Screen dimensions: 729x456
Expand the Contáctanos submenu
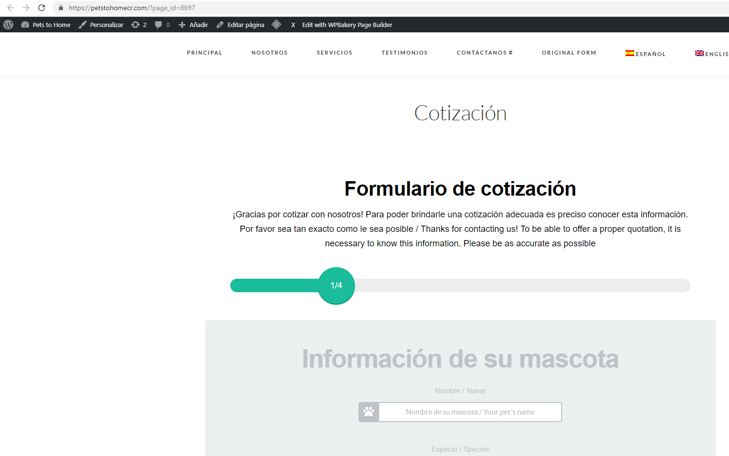(x=484, y=53)
